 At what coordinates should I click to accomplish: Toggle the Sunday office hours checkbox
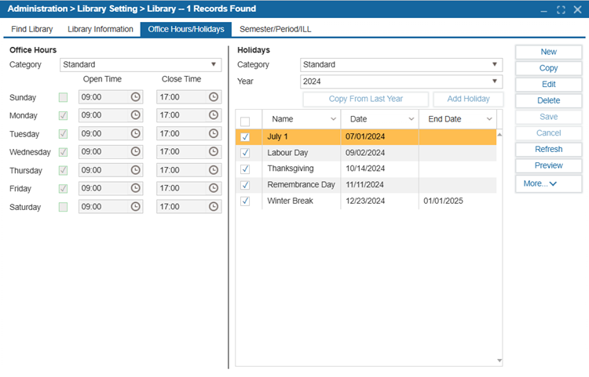(x=63, y=97)
